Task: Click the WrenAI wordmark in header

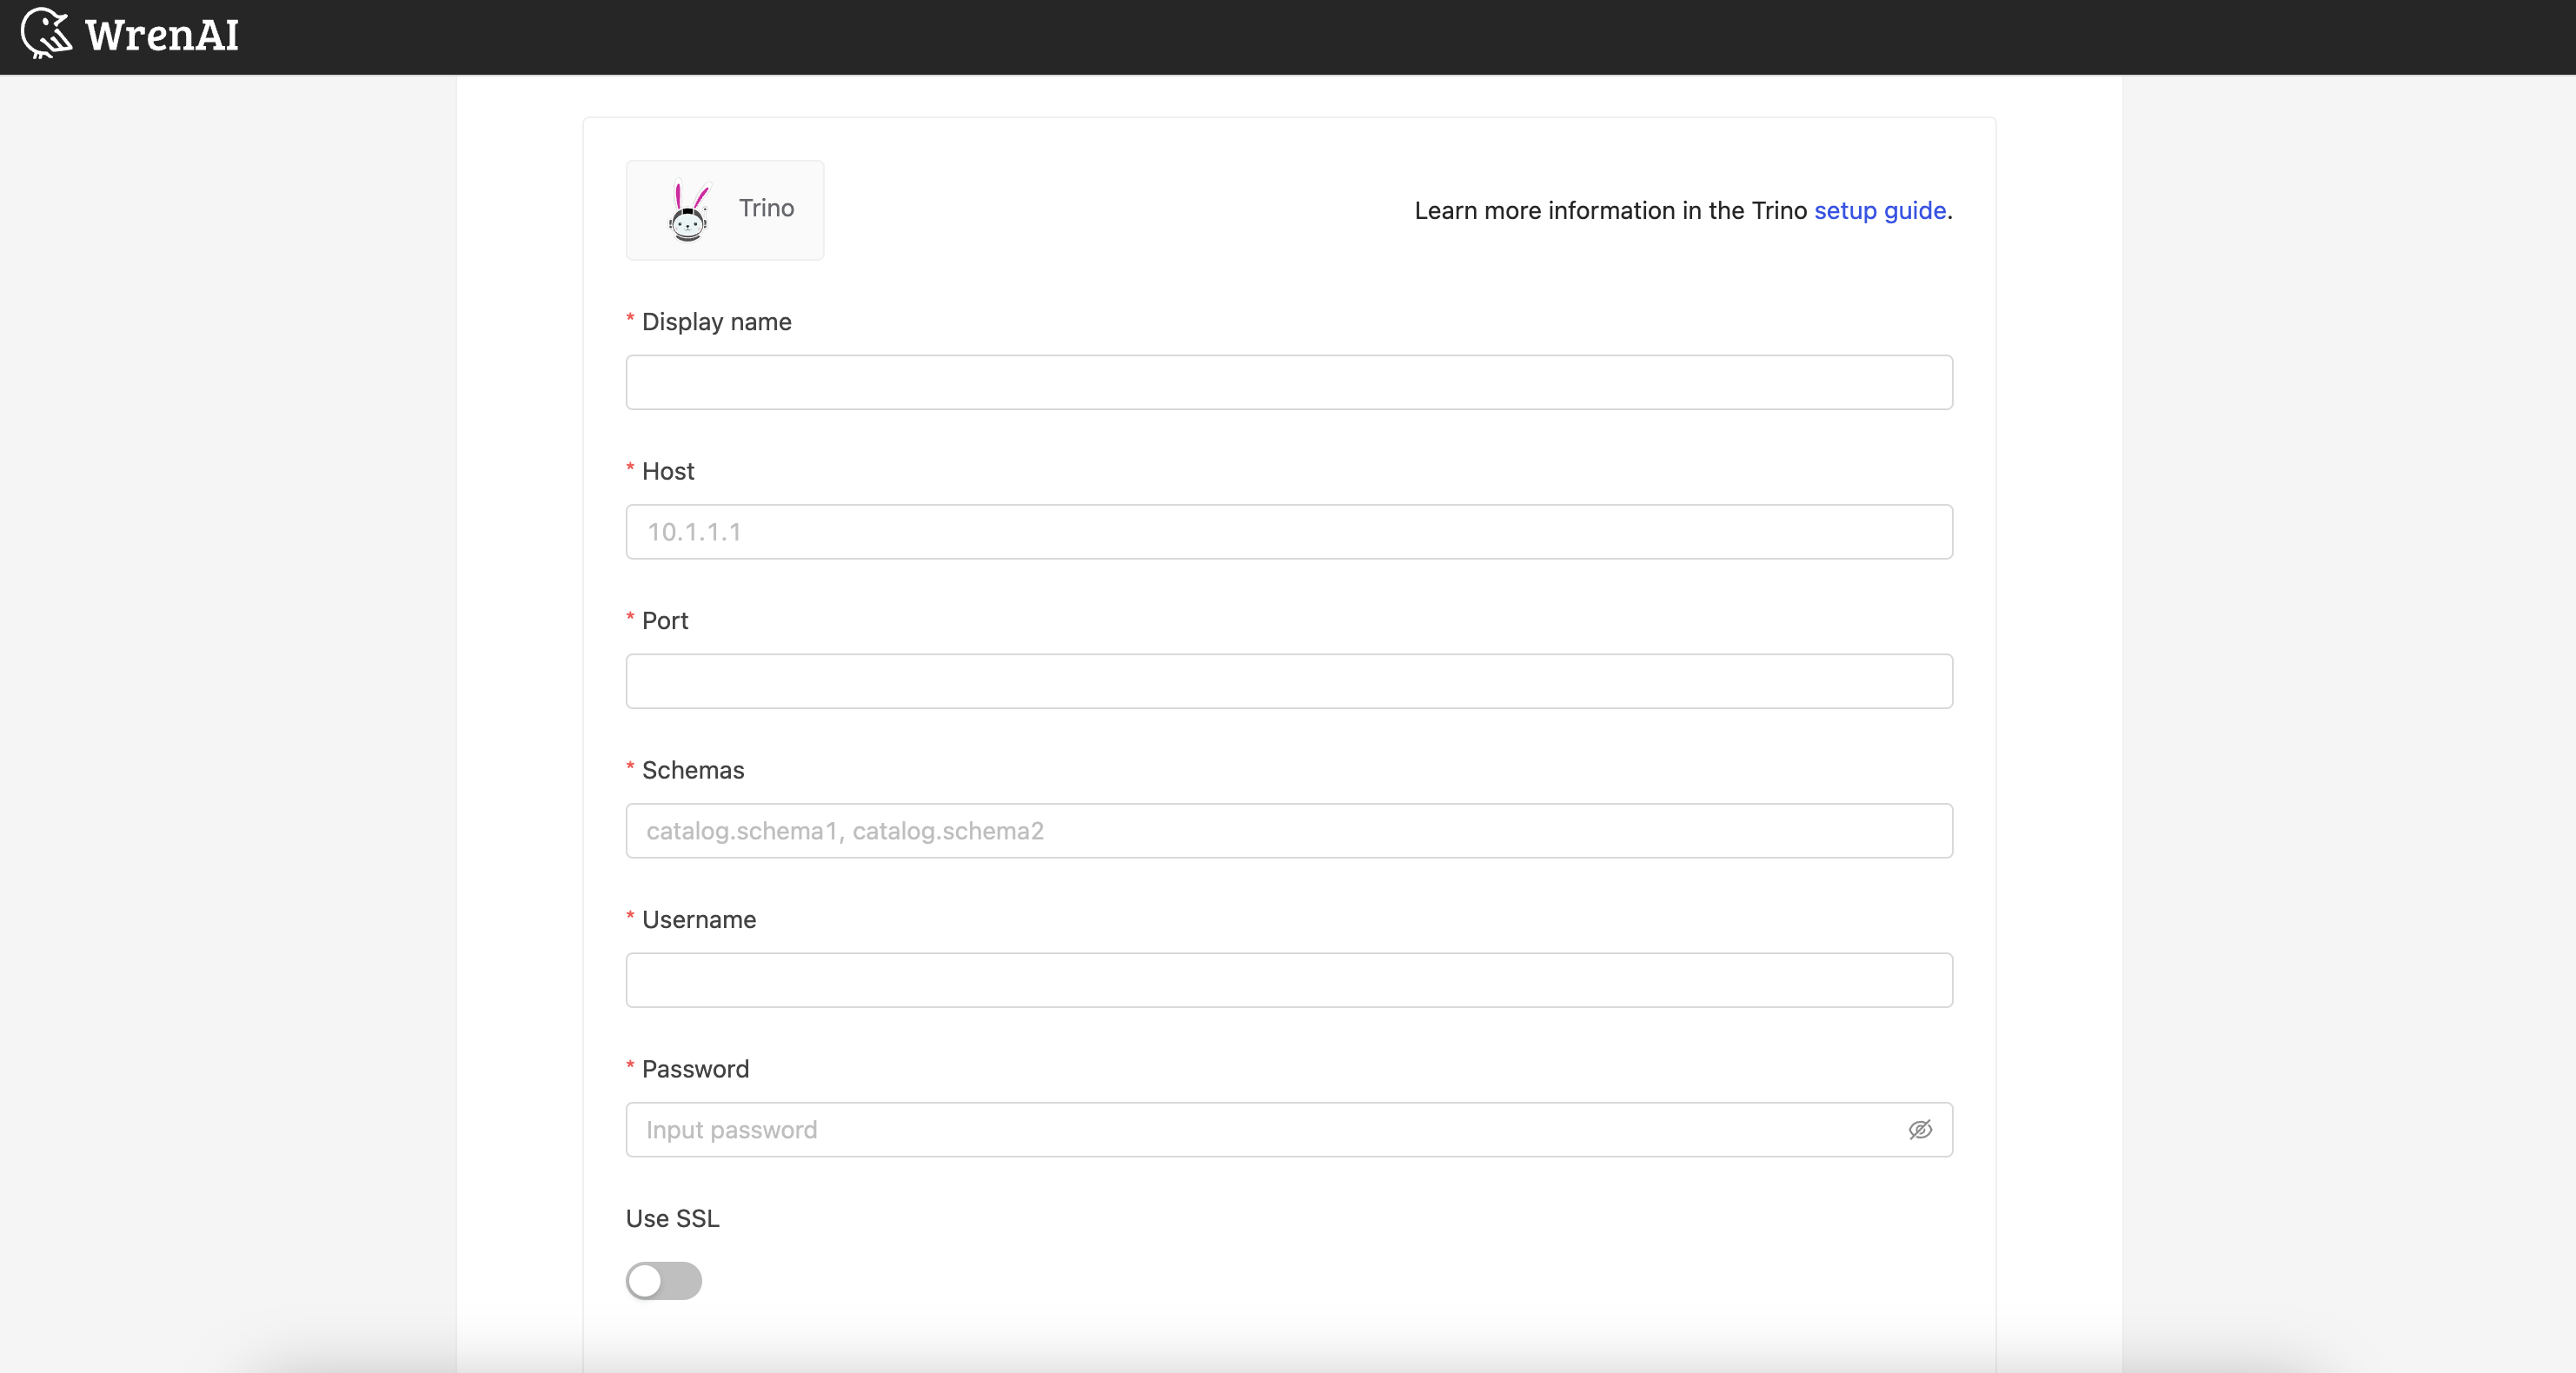Action: click(x=162, y=35)
